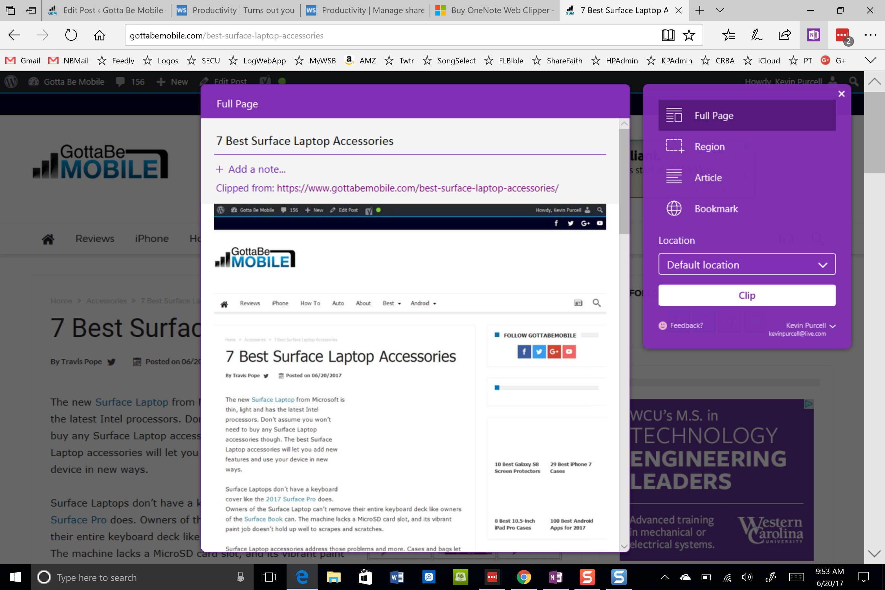Select Article clip mode

tap(747, 178)
